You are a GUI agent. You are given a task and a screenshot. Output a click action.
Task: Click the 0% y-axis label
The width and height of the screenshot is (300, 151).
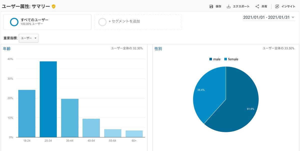point(11,137)
